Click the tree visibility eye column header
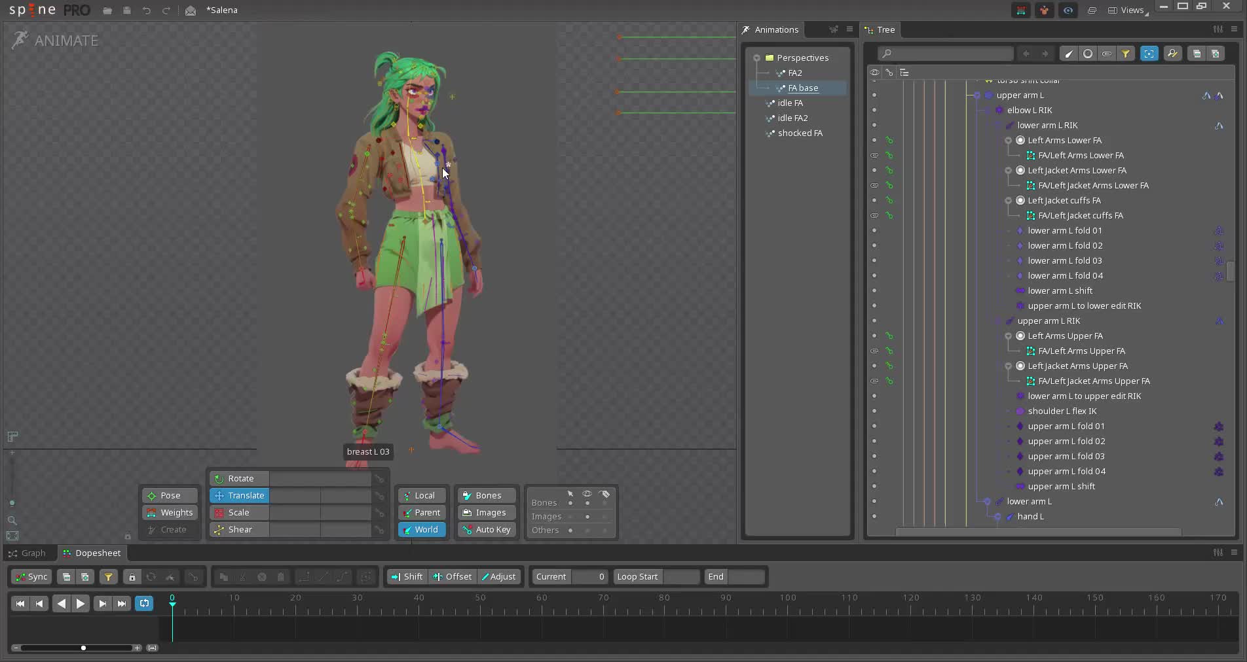 point(874,73)
